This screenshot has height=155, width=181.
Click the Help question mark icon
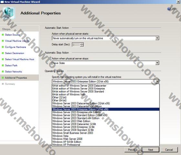[x=169, y=9]
